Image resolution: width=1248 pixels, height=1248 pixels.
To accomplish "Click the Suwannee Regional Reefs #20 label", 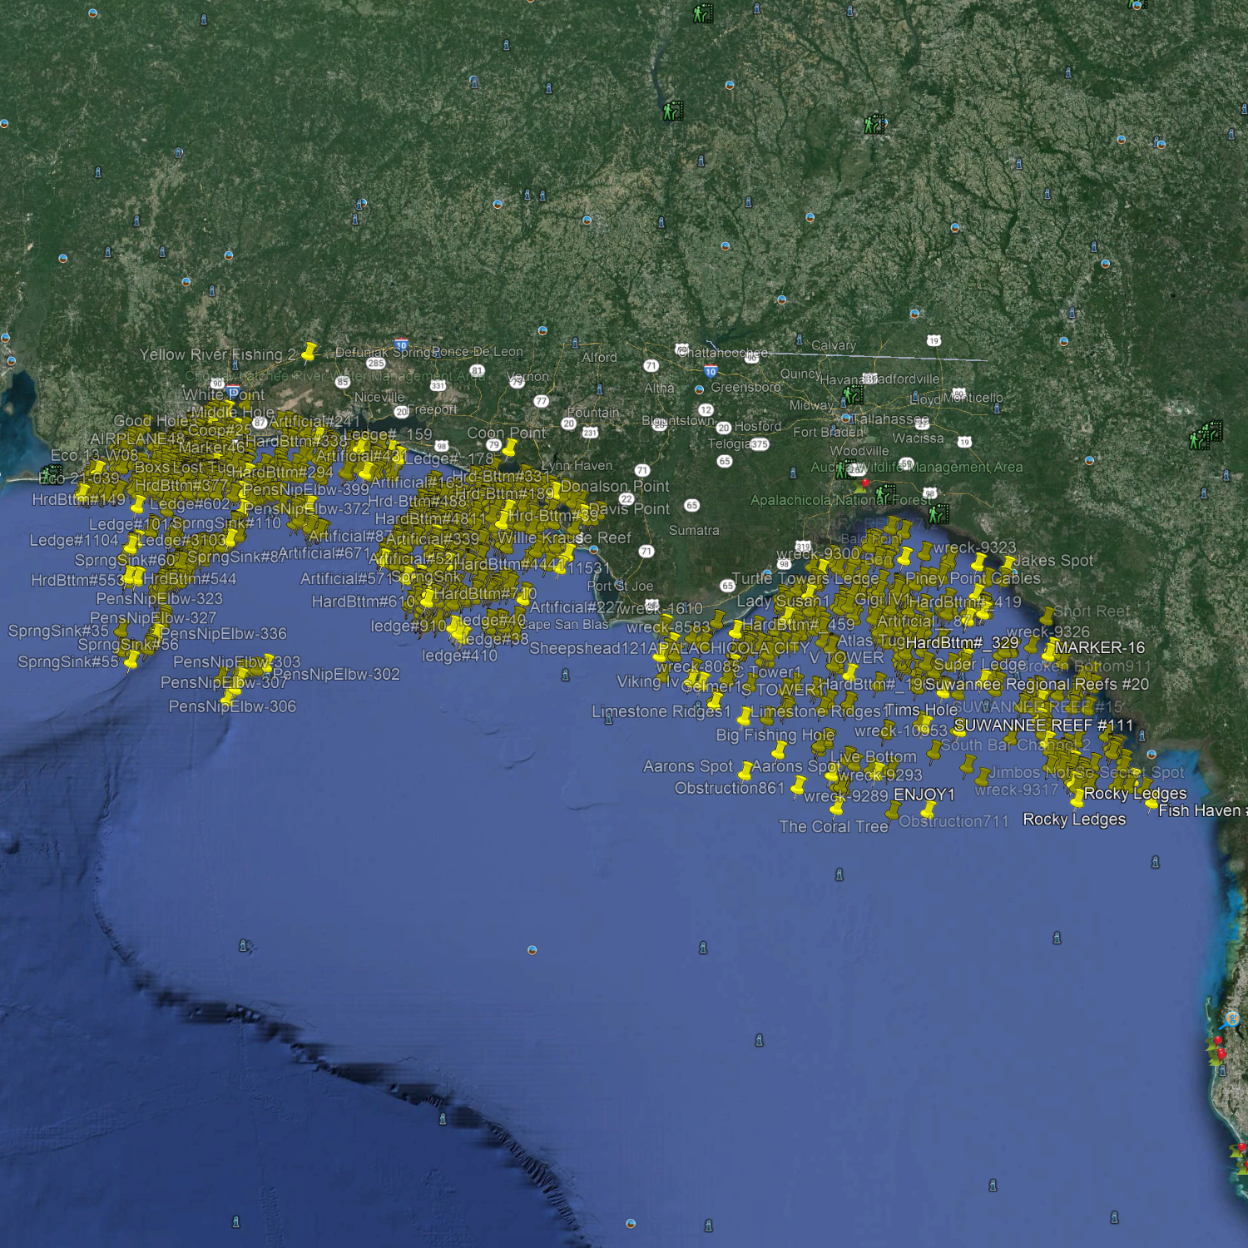I will [1036, 685].
